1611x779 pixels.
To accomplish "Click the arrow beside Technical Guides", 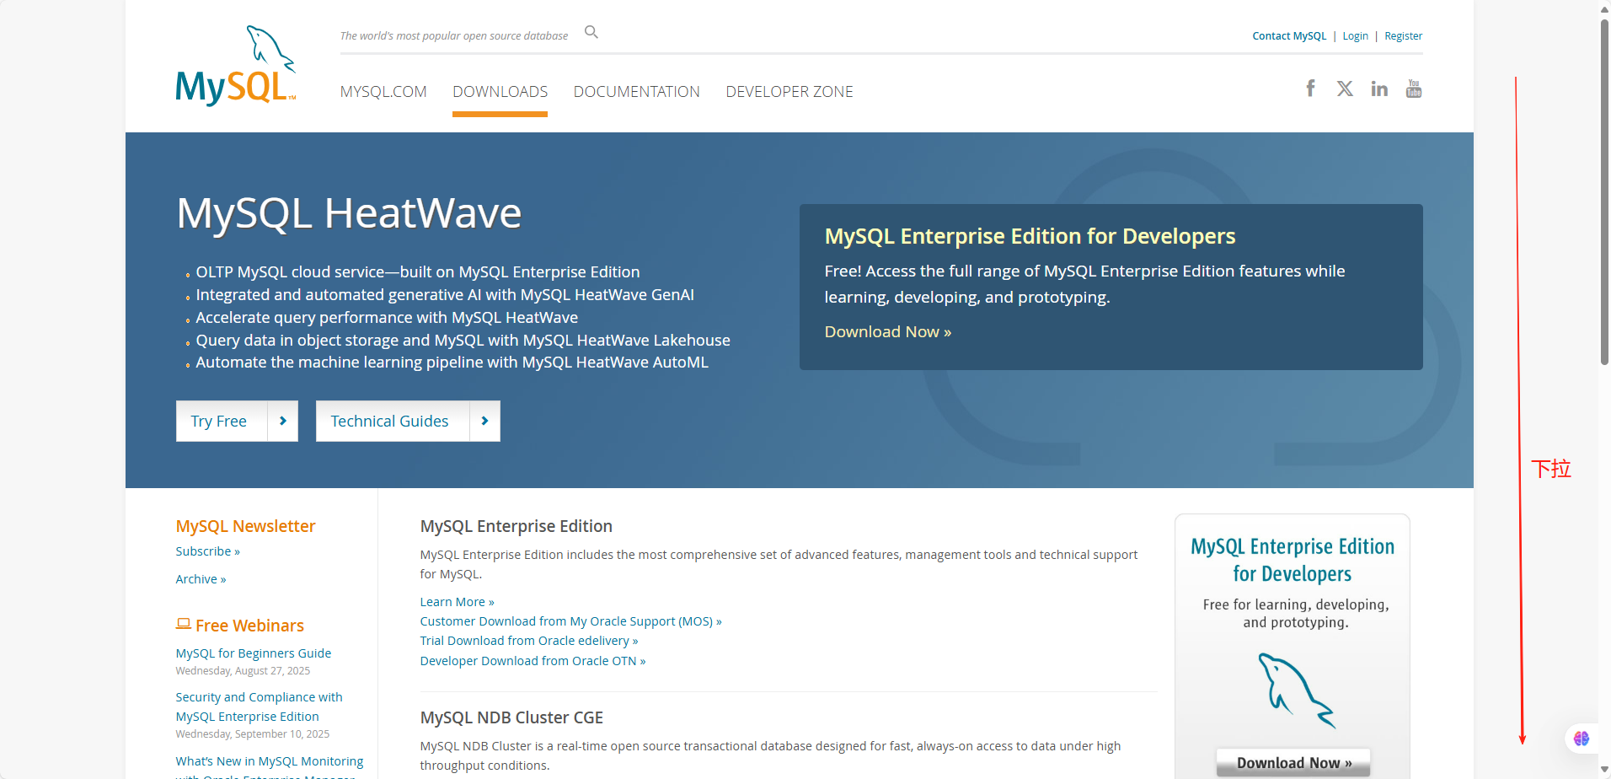I will (x=484, y=421).
